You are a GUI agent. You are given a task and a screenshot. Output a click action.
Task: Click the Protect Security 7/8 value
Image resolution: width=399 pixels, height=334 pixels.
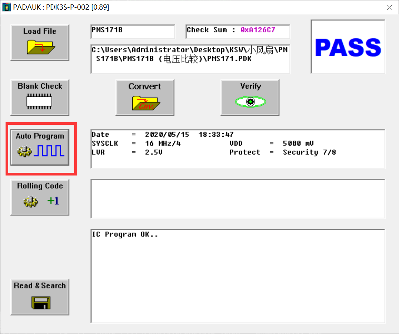point(309,152)
